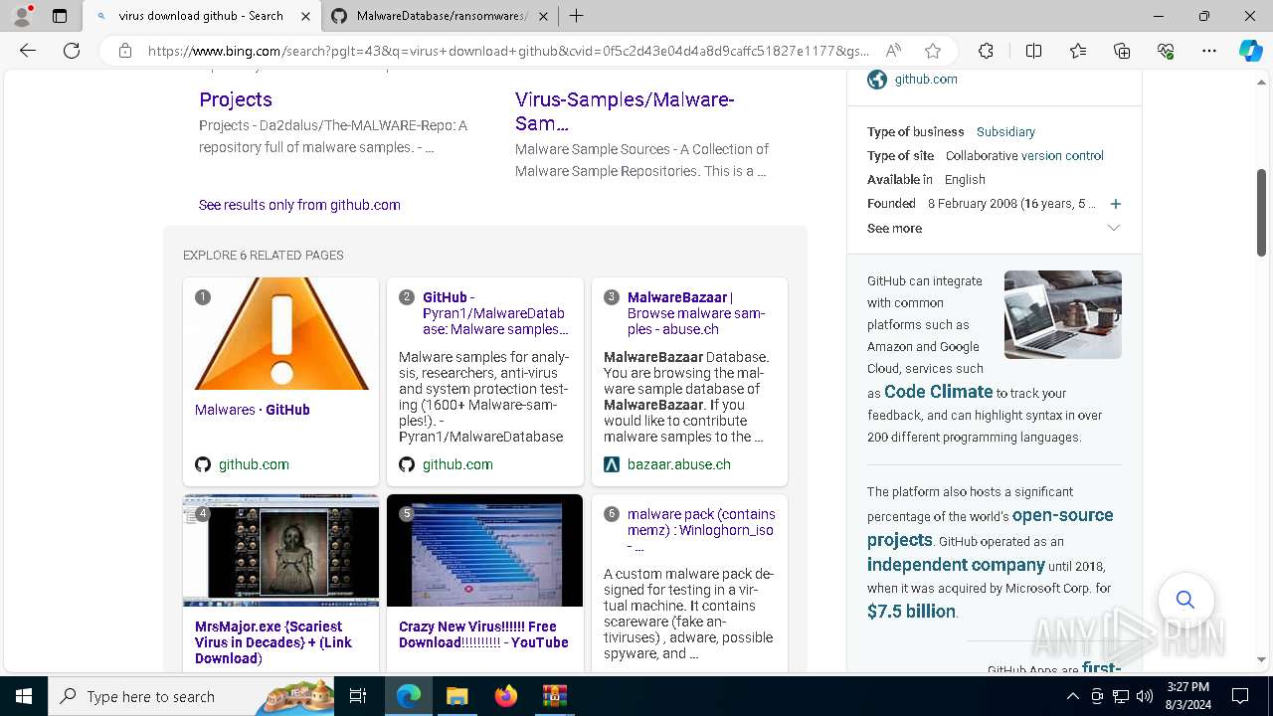The height and width of the screenshot is (716, 1273).
Task: Click scrollbar down arrow
Action: pos(1261,659)
